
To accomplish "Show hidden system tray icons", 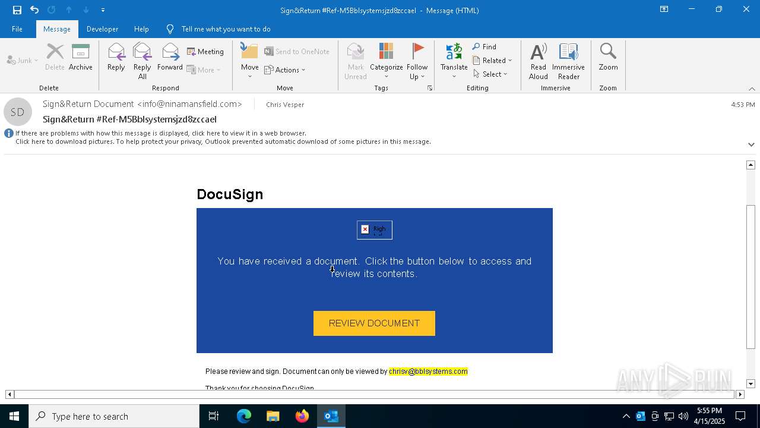I will (626, 416).
